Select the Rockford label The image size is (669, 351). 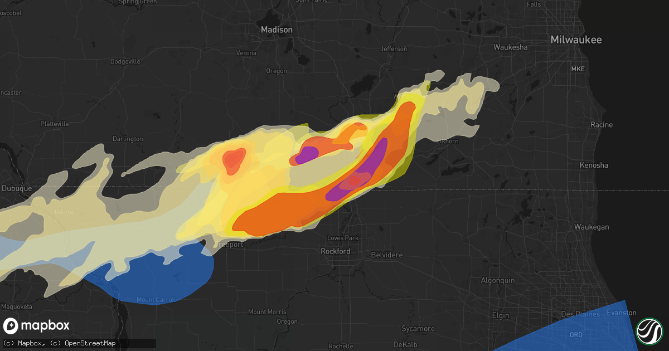pos(336,251)
